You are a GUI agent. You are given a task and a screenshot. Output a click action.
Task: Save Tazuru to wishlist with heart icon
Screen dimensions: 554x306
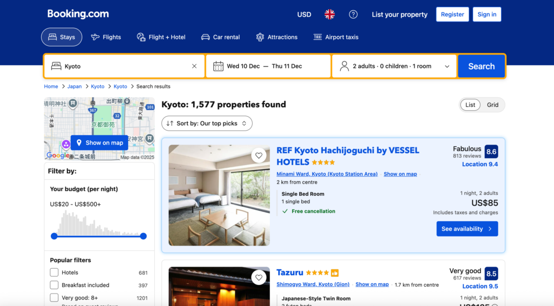tap(259, 277)
